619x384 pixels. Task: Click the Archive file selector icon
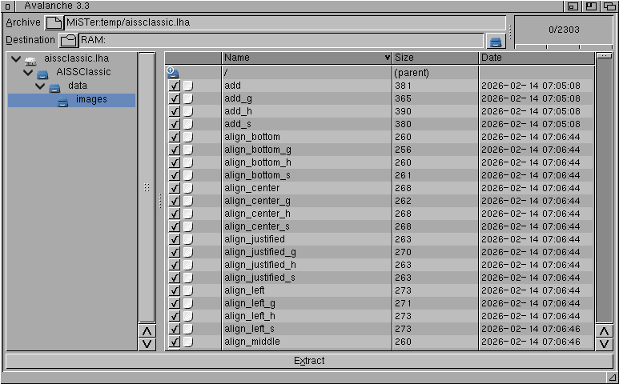coord(54,22)
